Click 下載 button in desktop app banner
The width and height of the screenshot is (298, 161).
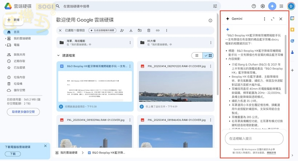[13, 154]
